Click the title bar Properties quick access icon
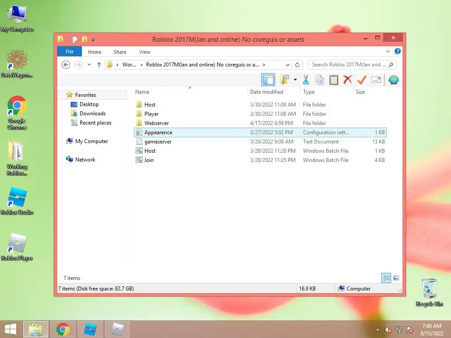 coord(75,39)
